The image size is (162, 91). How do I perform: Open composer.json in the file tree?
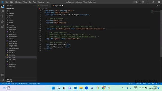21,43
